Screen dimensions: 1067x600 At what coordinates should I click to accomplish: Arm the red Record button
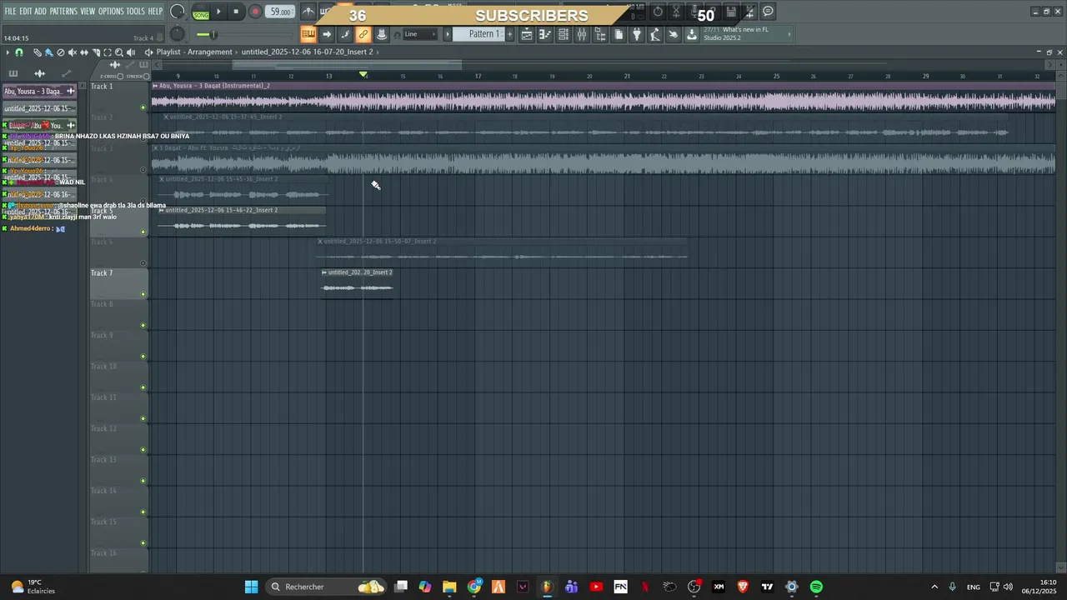click(x=255, y=12)
